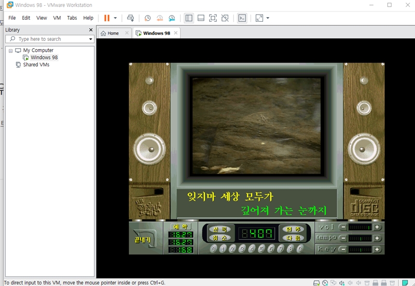Send Ctrl+Alt+Del to the VM
This screenshot has width=415, height=286.
click(x=131, y=18)
